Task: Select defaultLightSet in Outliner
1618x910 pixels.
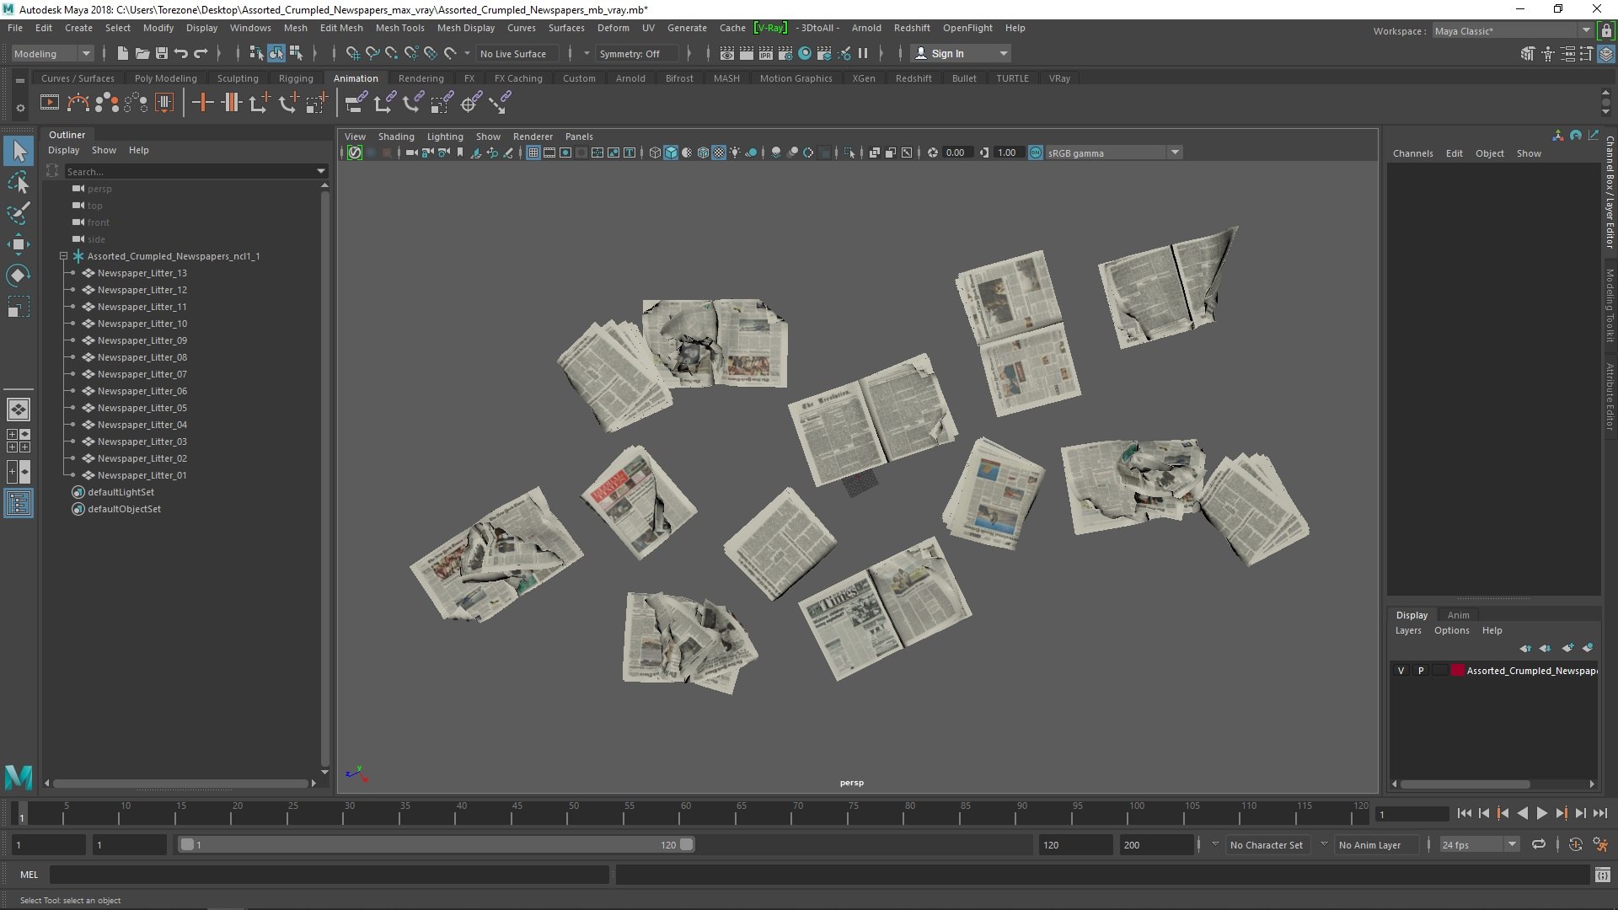Action: pyautogui.click(x=121, y=492)
